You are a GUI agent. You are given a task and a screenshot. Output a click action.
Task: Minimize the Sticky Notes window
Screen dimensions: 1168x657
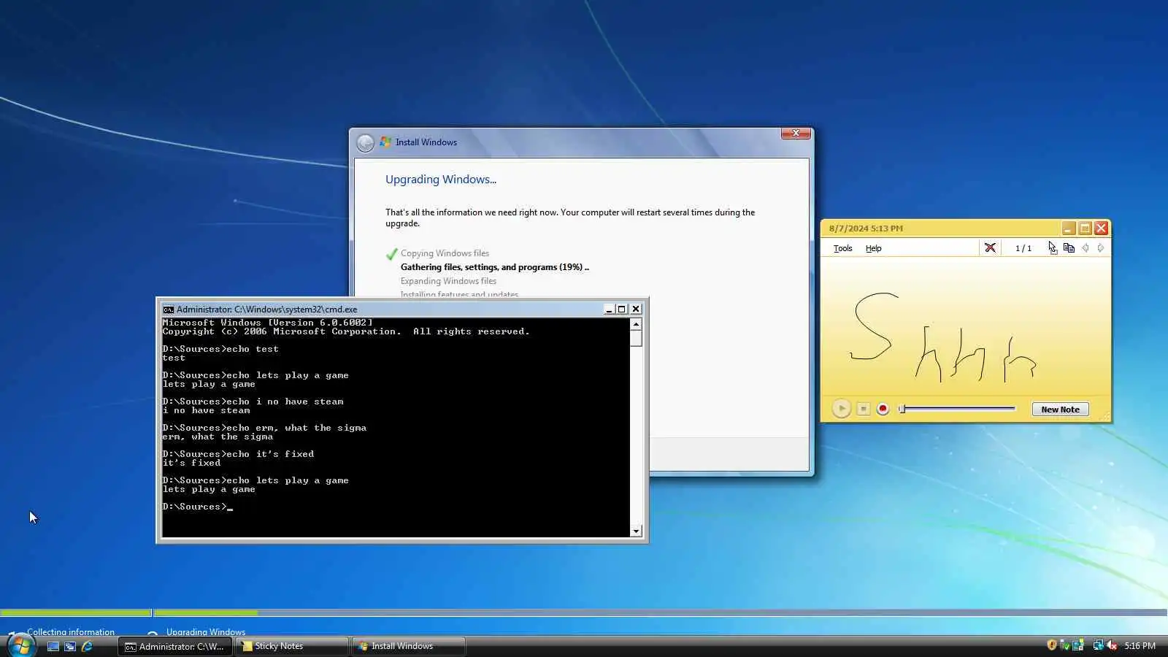coord(1068,228)
